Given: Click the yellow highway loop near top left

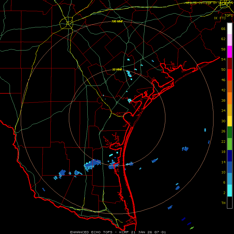Looking at the screenshot, I should pos(66,23).
